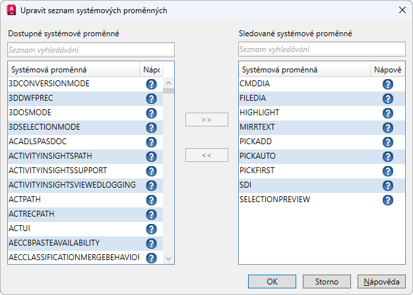The image size is (413, 295).
Task: Click help icon for ACTUI variable
Action: coord(151,229)
